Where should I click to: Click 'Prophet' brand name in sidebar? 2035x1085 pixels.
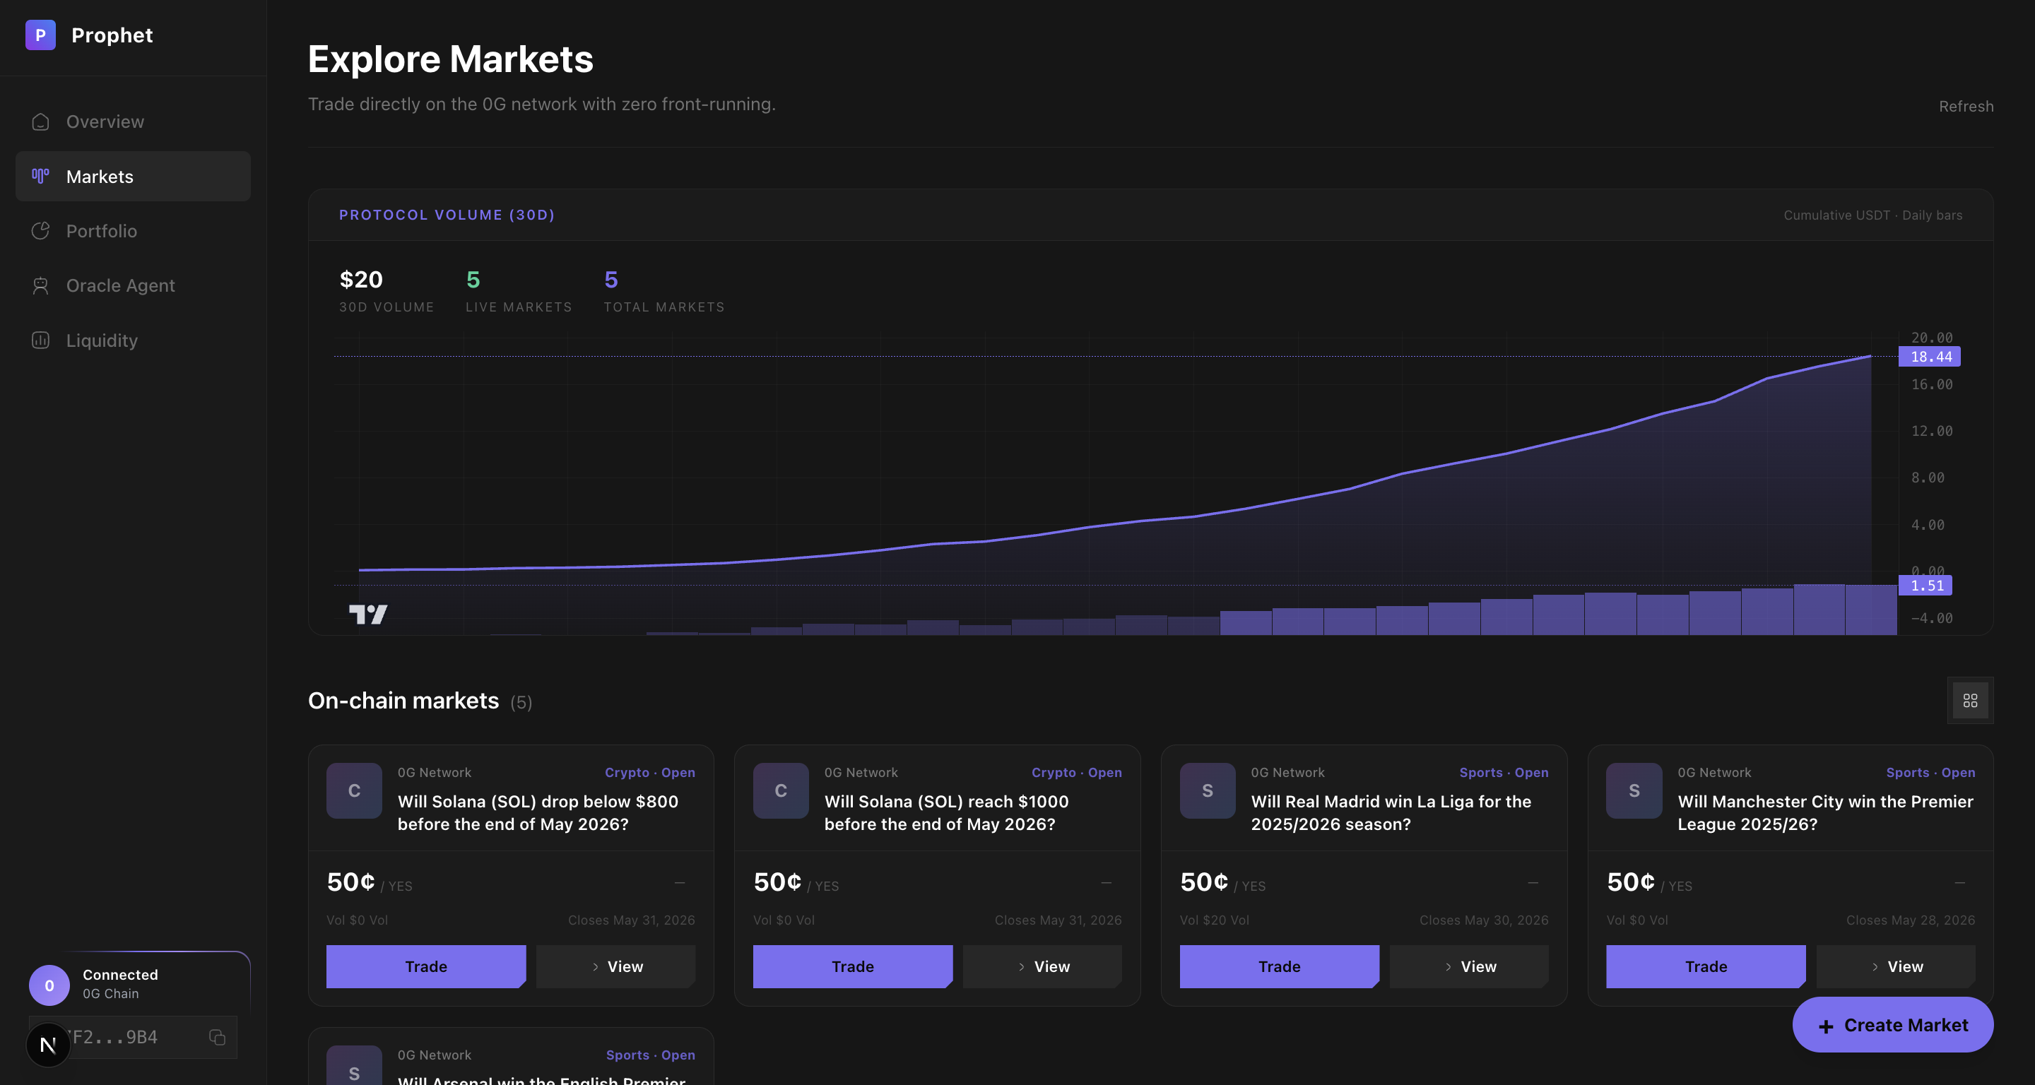pos(112,35)
